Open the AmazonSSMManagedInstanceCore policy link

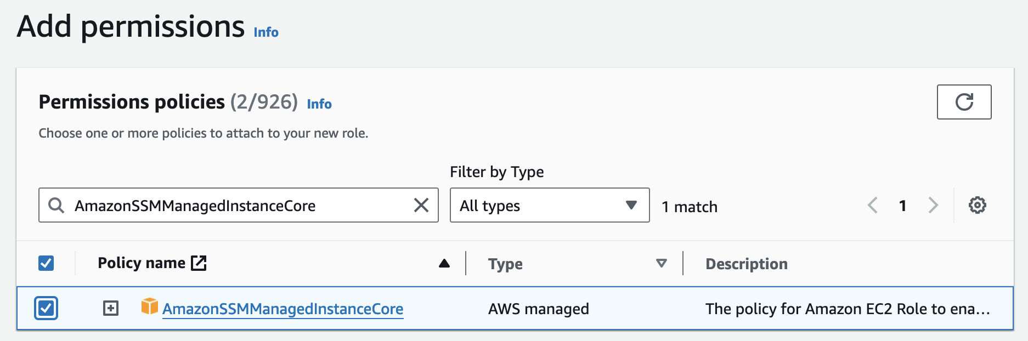point(283,309)
